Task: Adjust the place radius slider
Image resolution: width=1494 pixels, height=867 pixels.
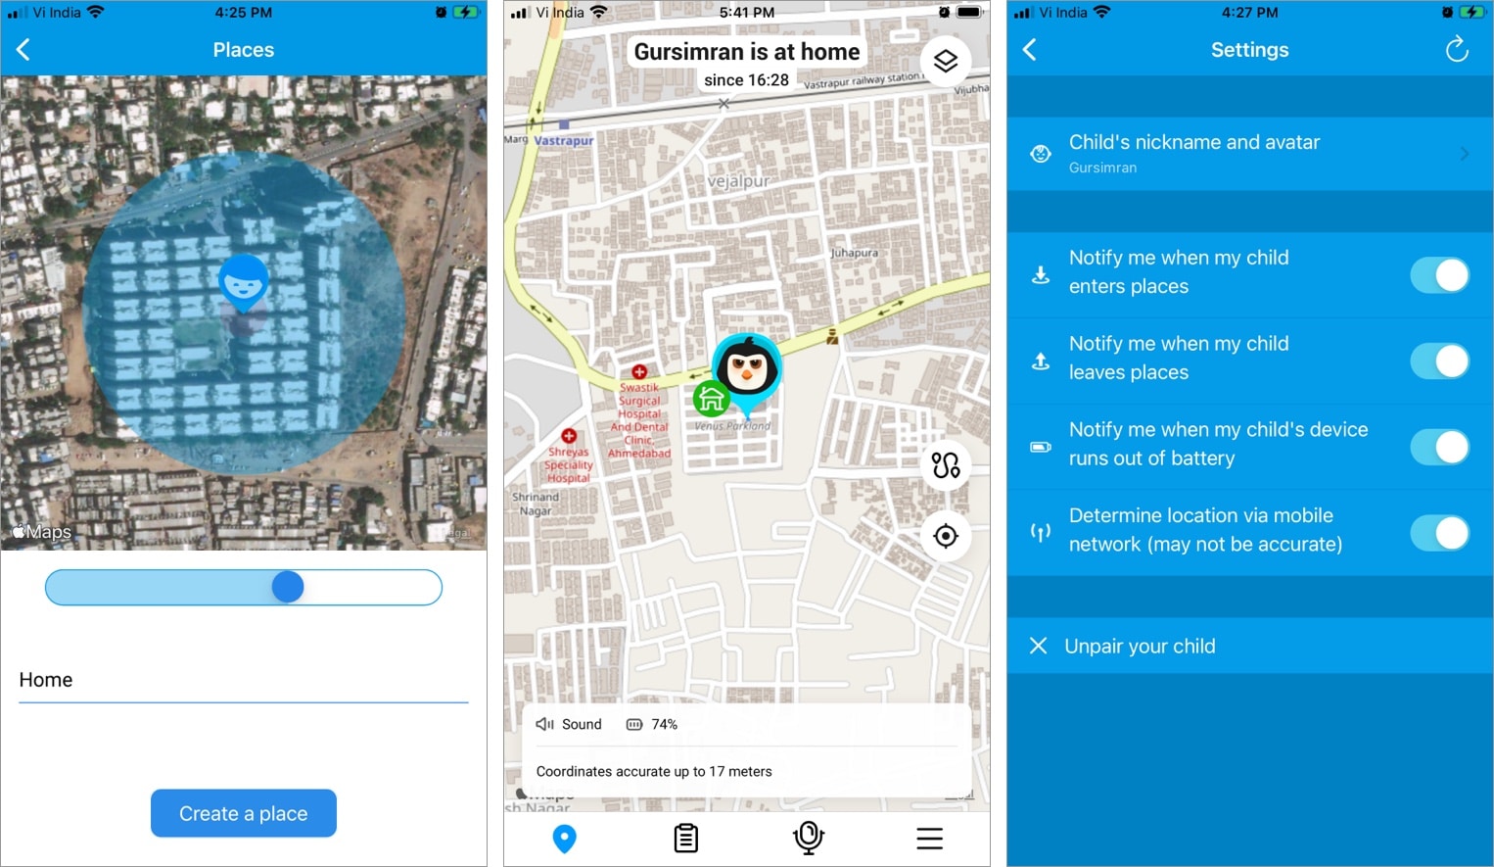Action: pos(288,586)
